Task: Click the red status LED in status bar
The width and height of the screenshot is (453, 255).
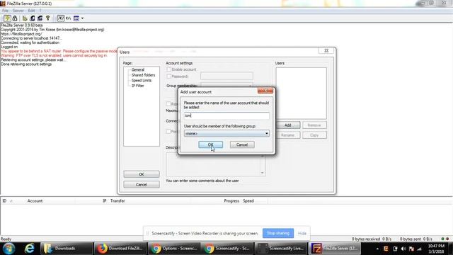Action: (x=447, y=239)
